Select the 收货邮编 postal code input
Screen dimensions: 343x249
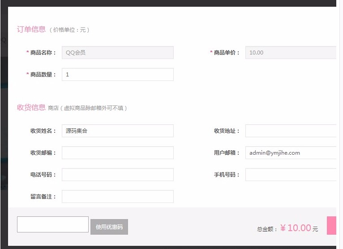tap(118, 153)
